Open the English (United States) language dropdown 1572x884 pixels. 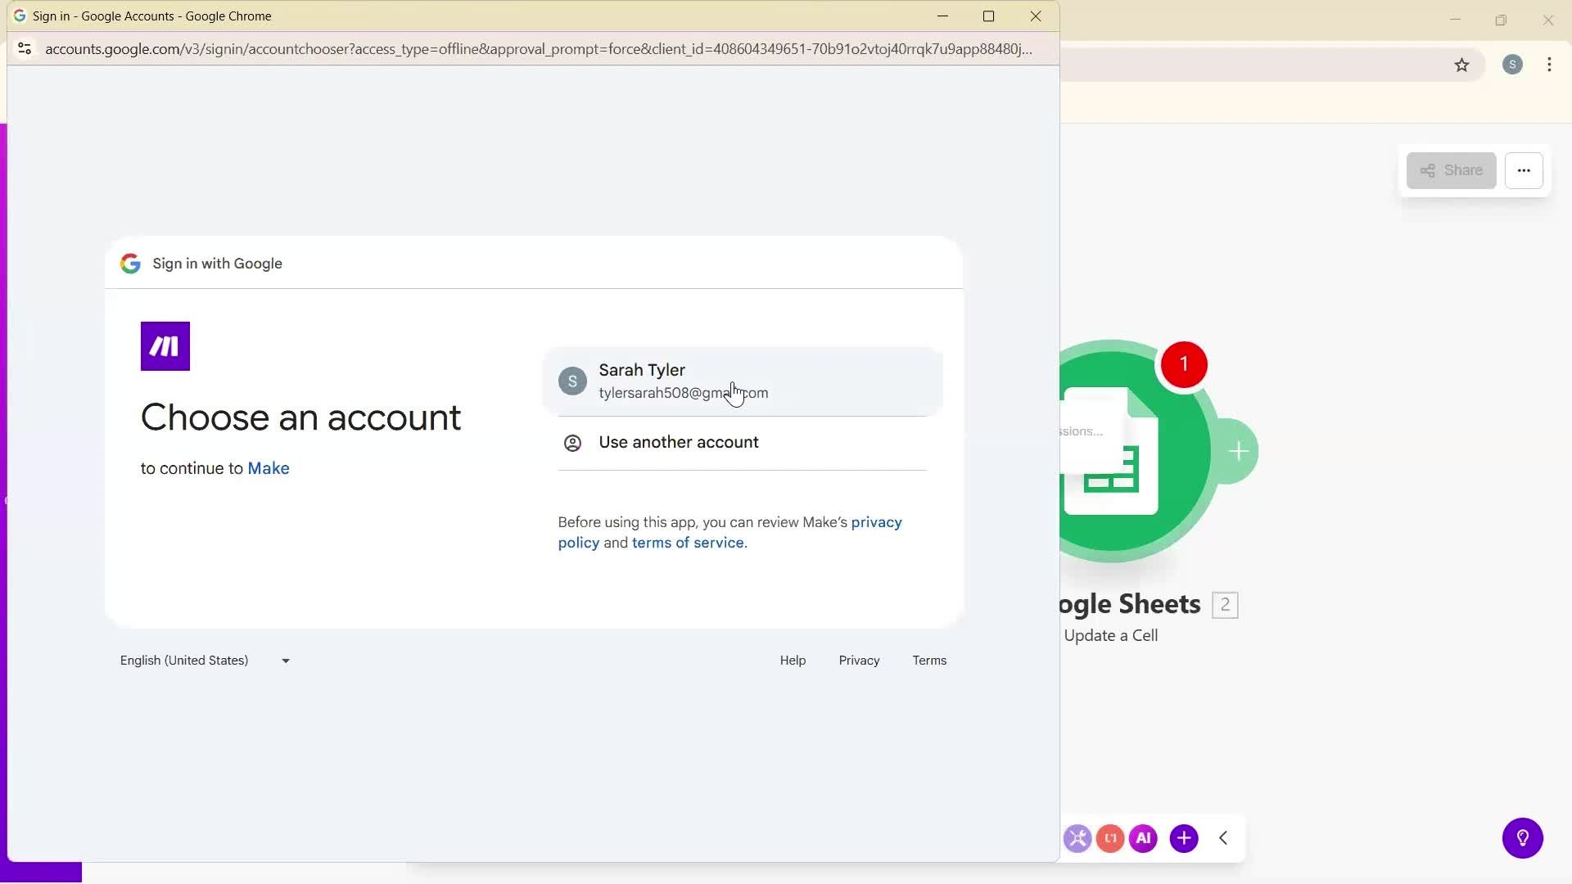[204, 660]
